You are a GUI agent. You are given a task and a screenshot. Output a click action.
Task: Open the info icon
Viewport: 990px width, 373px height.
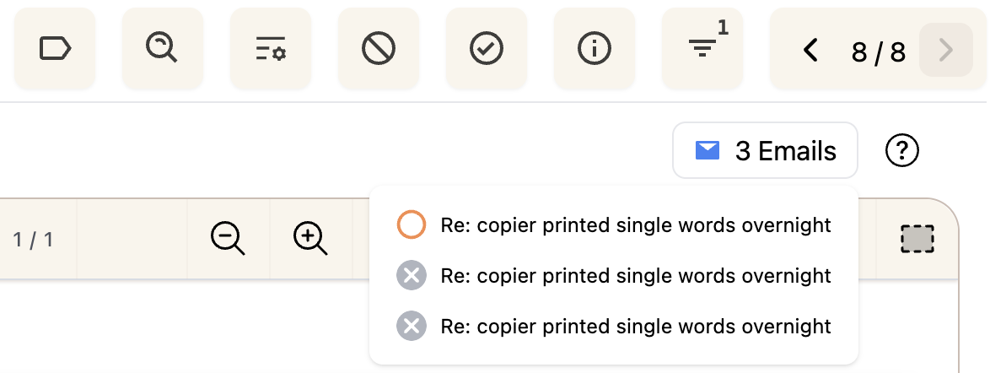[595, 49]
